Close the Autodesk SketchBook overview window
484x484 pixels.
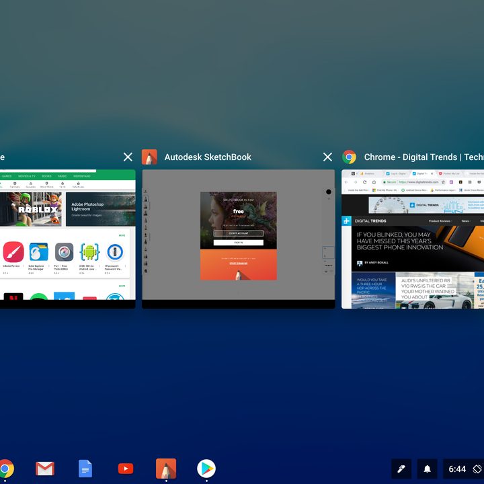click(x=327, y=157)
